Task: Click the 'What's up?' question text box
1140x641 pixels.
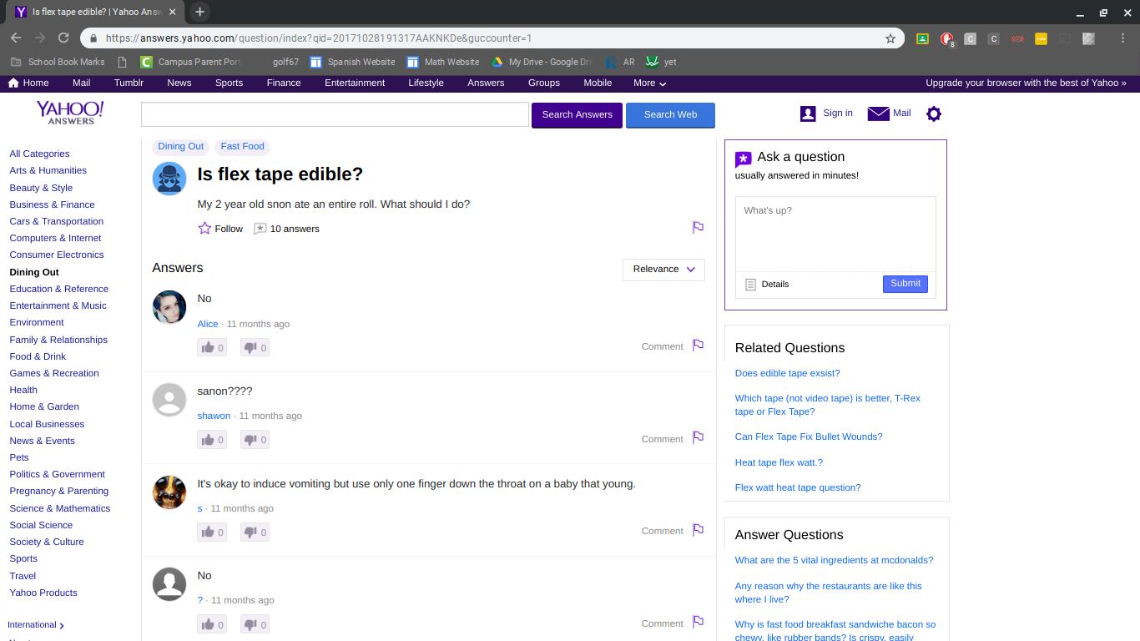Action: (835, 234)
